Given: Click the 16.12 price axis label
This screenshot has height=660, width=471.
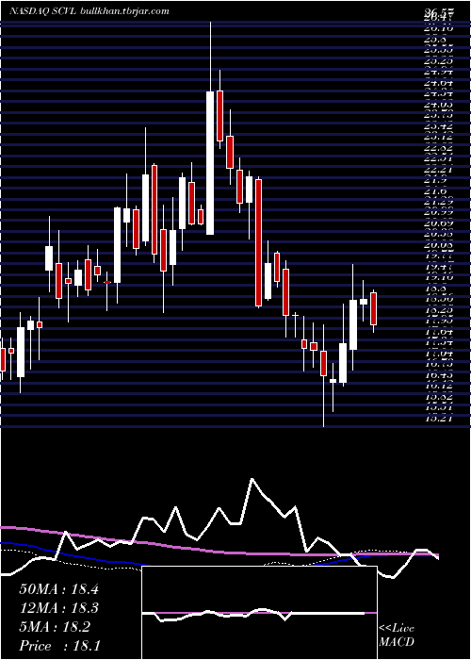Looking at the screenshot, I should coord(439,386).
